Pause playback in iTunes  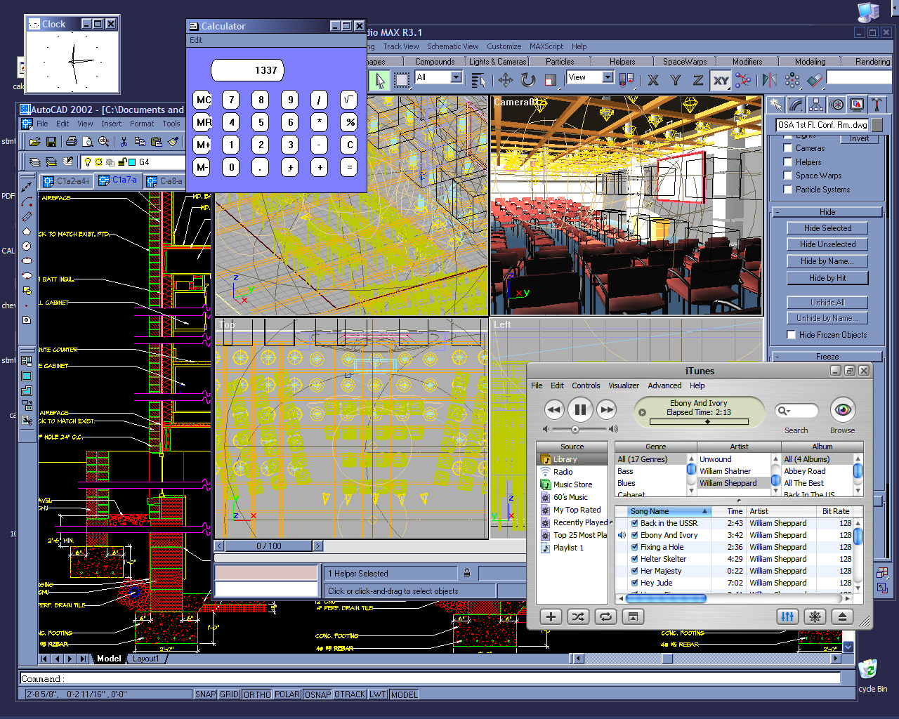pyautogui.click(x=580, y=409)
